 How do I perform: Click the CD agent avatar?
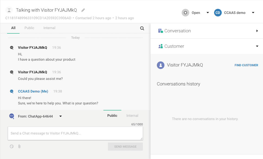click(218, 13)
